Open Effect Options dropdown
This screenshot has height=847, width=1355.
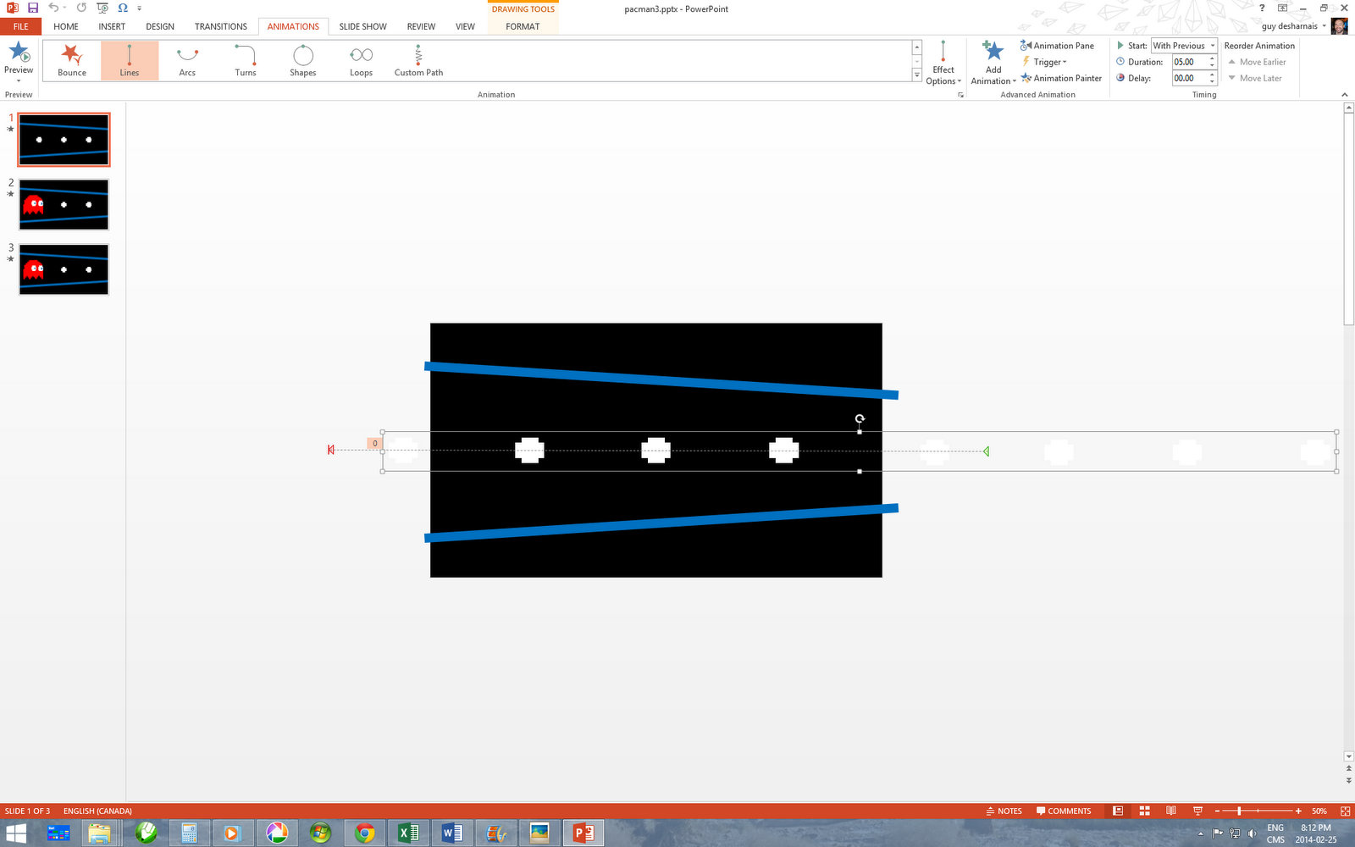coord(943,63)
